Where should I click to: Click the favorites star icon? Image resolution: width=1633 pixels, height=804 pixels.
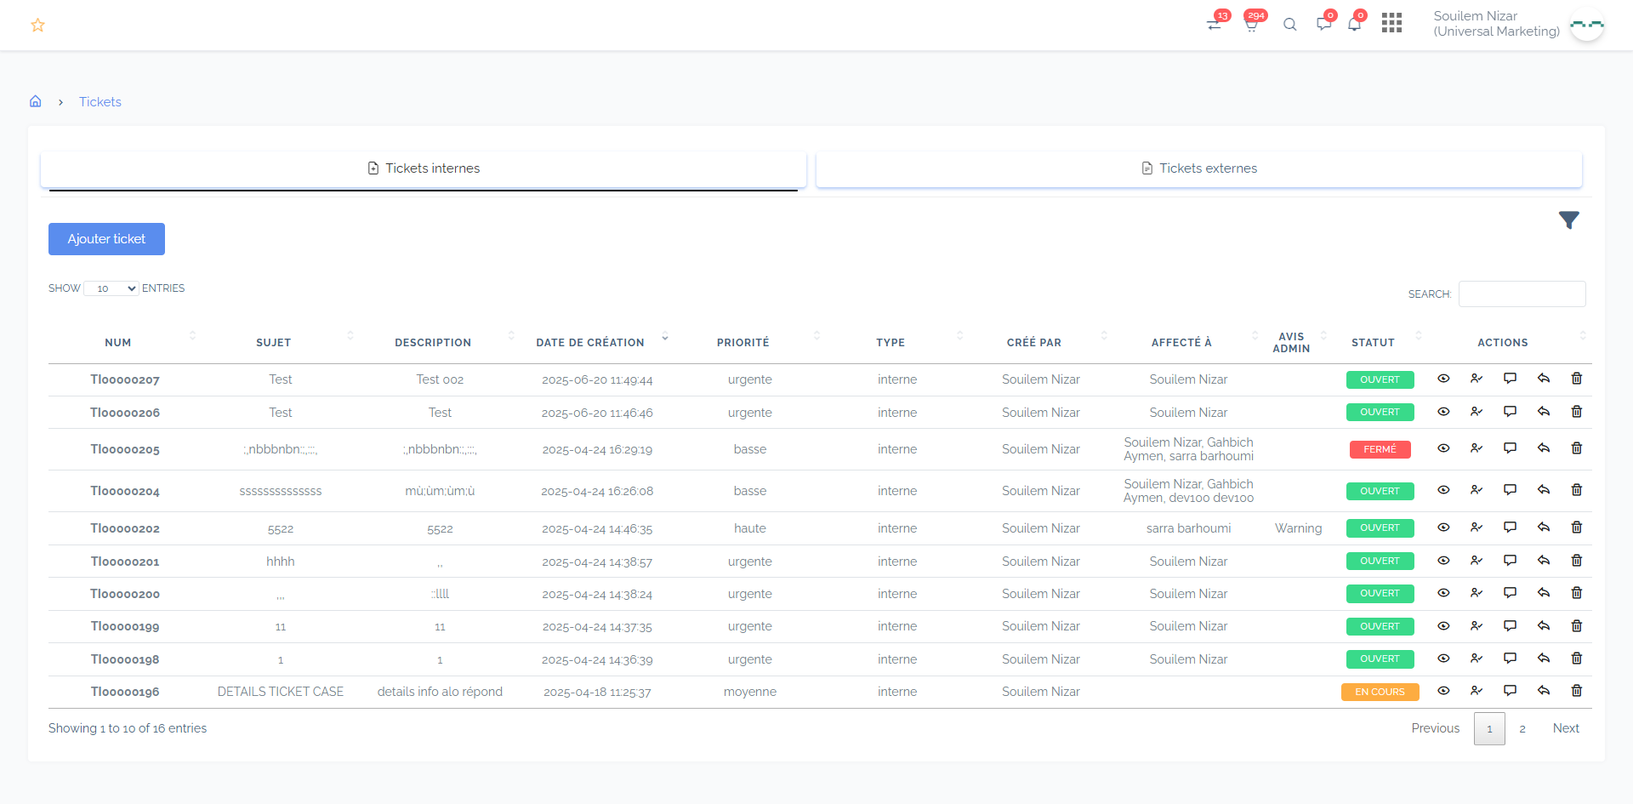tap(37, 26)
